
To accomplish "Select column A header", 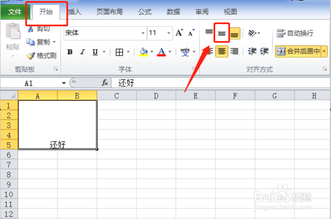I will [x=38, y=96].
